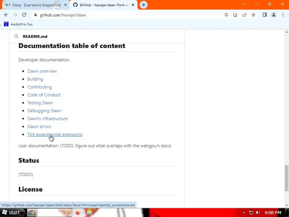Open Google icon in address bar
Screen dimensions: 289x217
[x=226, y=15]
